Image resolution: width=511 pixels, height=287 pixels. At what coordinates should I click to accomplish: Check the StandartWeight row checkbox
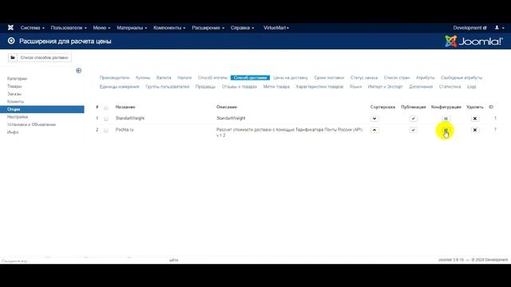[x=106, y=119]
